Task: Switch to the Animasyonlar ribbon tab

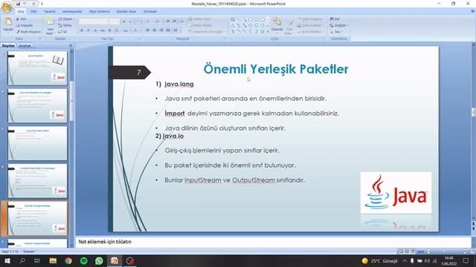Action: [72, 12]
